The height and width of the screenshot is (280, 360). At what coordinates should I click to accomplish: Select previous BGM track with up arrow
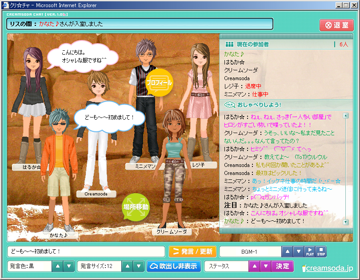click(288, 252)
